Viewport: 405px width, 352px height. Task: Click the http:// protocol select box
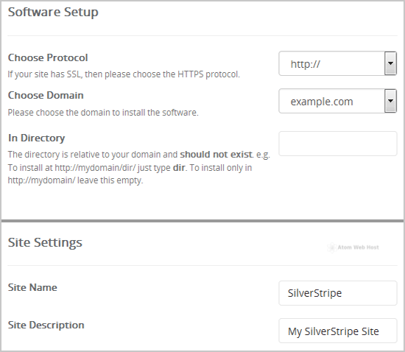(337, 63)
